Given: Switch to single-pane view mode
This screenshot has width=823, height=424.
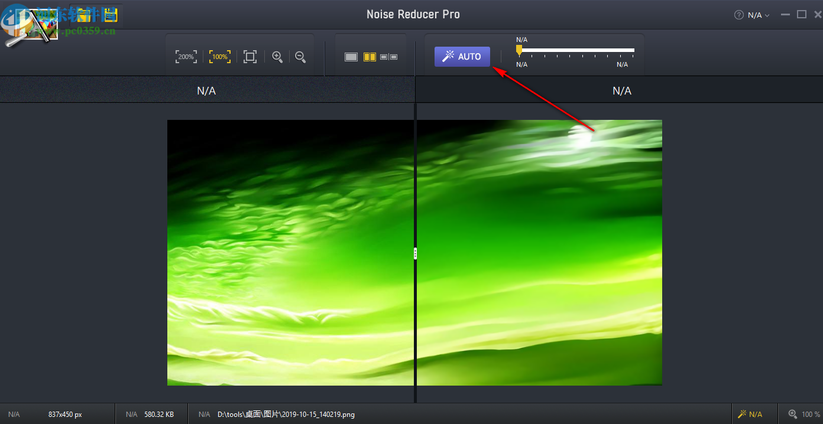Looking at the screenshot, I should [x=351, y=57].
